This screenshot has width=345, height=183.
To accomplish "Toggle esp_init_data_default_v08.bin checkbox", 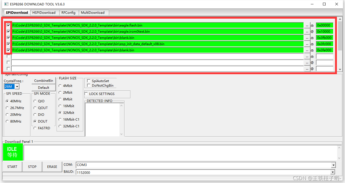I will click(x=8, y=44).
